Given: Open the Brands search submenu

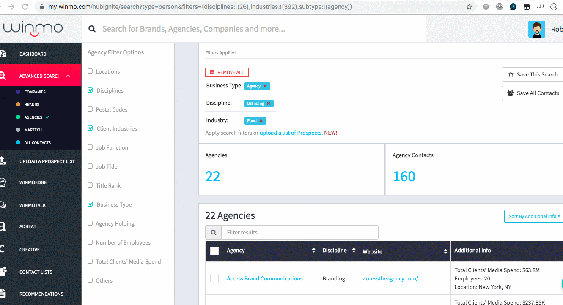Looking at the screenshot, I should (x=32, y=104).
